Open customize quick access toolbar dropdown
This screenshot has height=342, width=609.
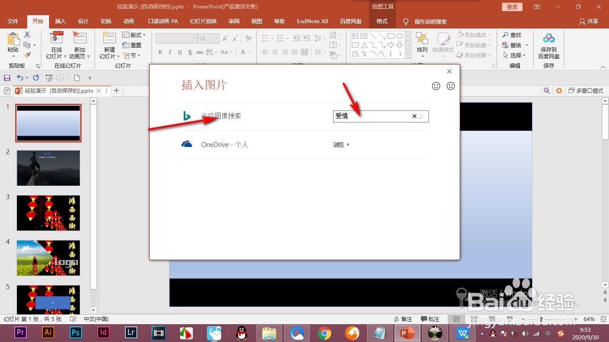click(90, 78)
